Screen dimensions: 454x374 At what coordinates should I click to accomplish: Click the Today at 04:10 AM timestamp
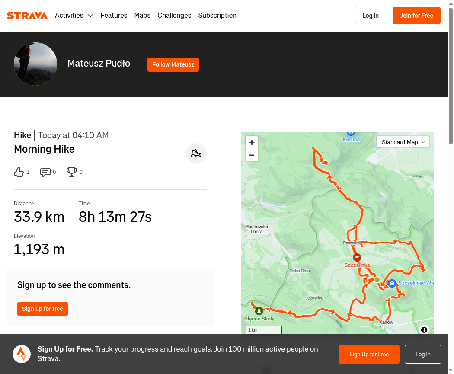click(x=73, y=135)
